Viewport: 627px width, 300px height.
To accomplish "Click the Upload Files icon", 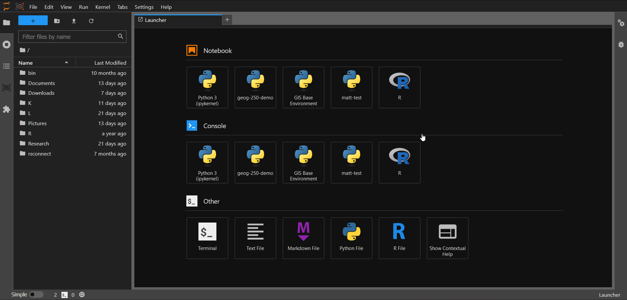I will coord(74,21).
